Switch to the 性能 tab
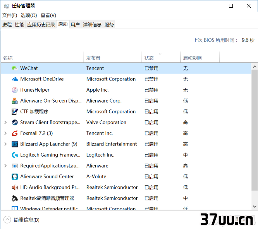The width and height of the screenshot is (258, 229). coord(19,25)
